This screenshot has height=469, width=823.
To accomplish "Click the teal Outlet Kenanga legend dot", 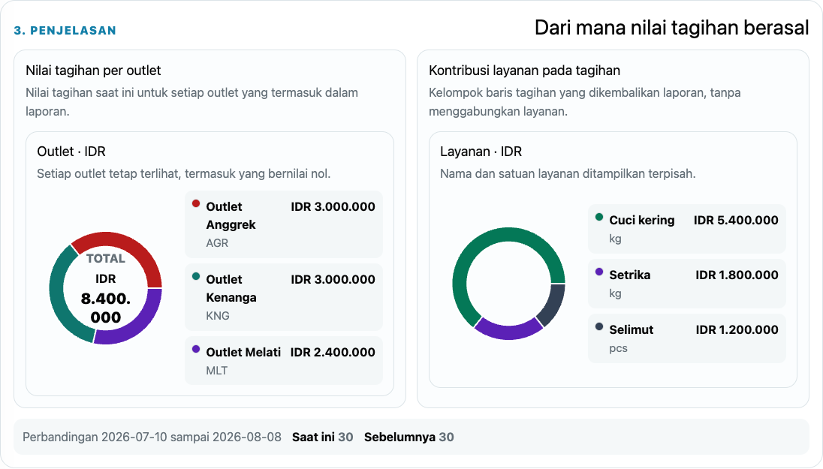I will (x=196, y=276).
